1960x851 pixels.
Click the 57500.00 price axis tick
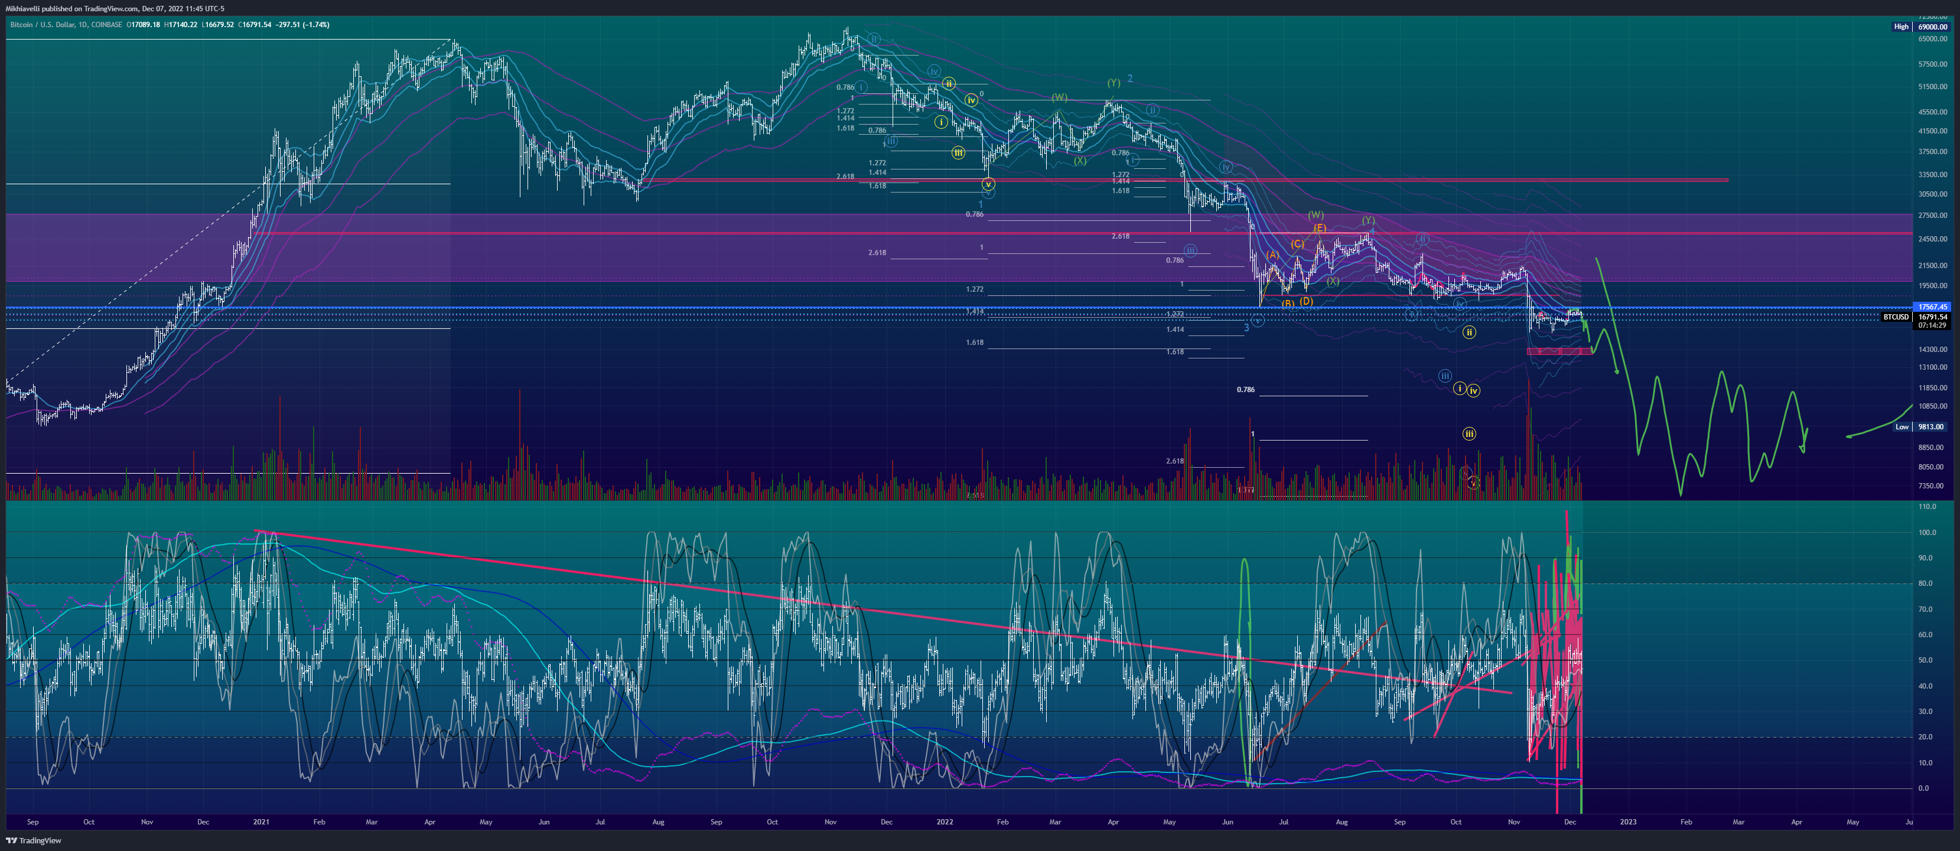pos(1933,64)
